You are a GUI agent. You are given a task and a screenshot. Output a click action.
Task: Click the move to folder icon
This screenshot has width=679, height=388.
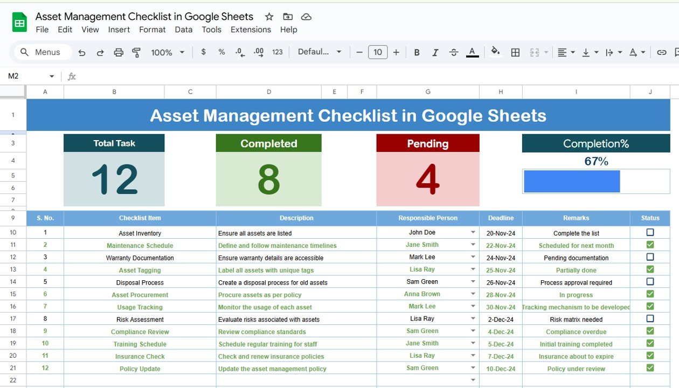[x=288, y=17]
